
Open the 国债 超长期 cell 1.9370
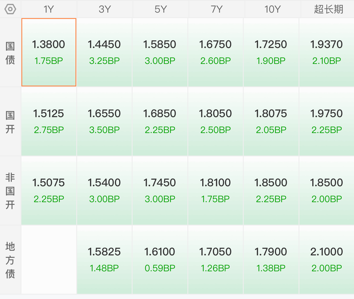(327, 52)
